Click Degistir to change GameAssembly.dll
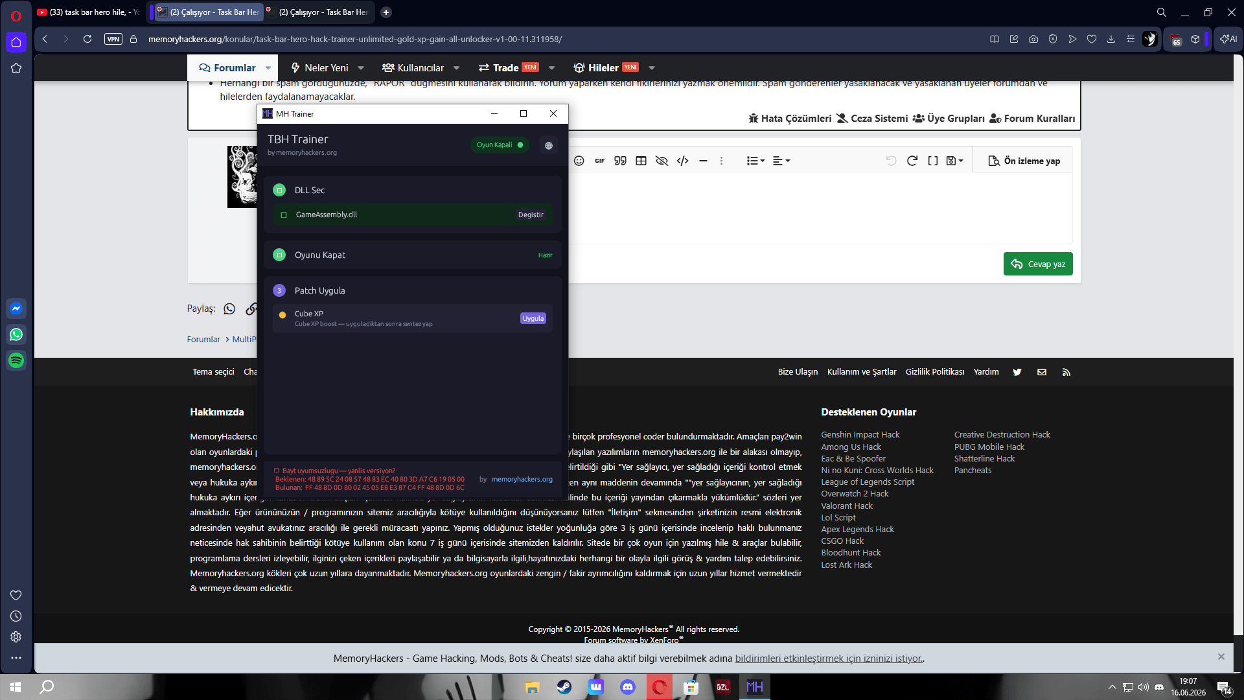This screenshot has width=1244, height=700. click(531, 215)
